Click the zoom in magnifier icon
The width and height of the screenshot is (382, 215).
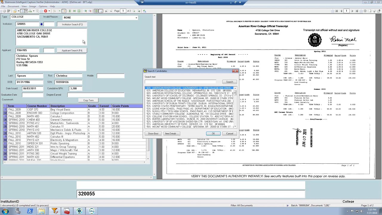coord(86,11)
